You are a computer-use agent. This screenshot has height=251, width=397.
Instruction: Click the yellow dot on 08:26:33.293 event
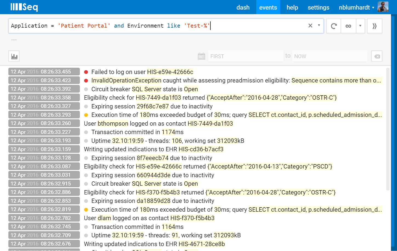[86, 115]
